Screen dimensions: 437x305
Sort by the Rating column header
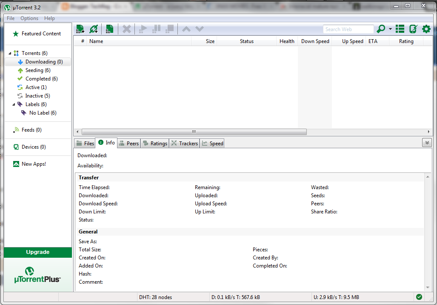coord(406,41)
